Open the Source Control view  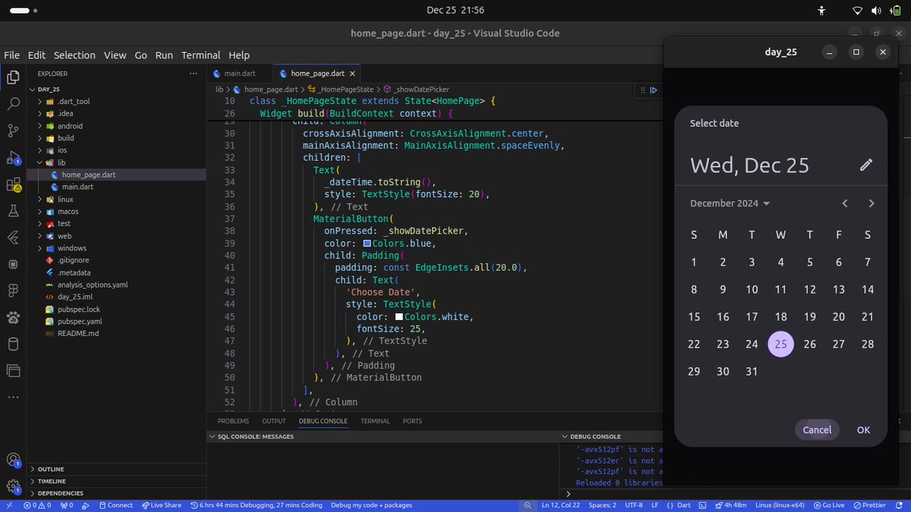point(13,130)
